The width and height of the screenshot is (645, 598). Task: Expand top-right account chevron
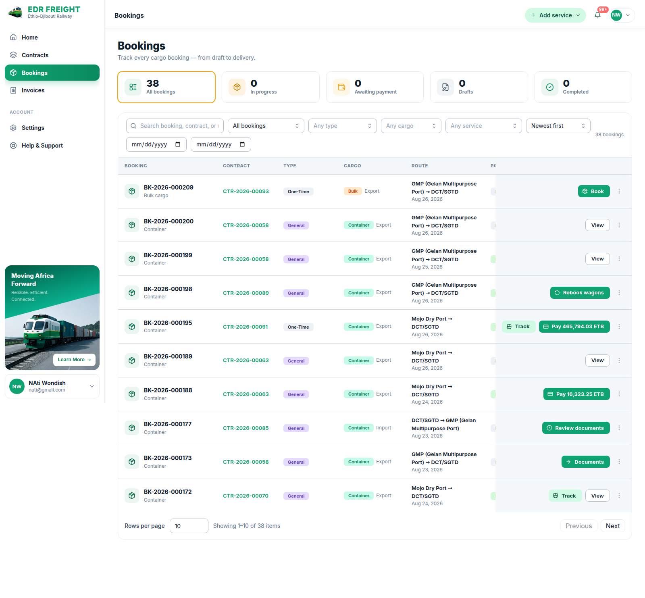pos(628,15)
